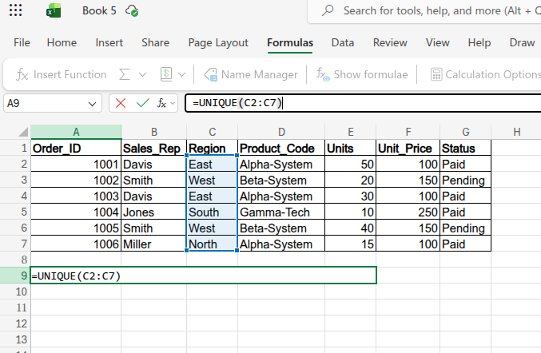Open the app launcher grid icon
This screenshot has width=541, height=353.
(15, 11)
